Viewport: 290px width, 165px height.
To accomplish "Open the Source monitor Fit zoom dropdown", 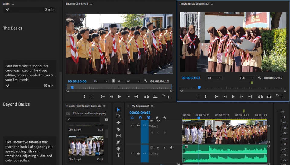I will (101, 81).
